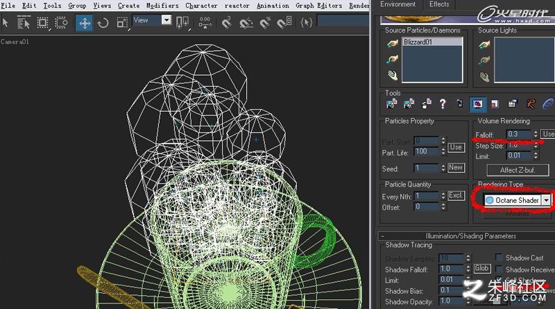Toggle the Angle Snap magnet icon
The height and width of the screenshot is (309, 555).
pyautogui.click(x=246, y=23)
